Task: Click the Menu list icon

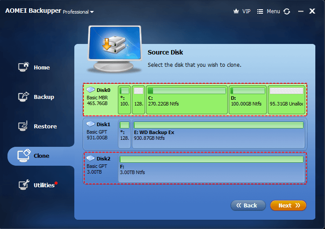Action: [260, 11]
